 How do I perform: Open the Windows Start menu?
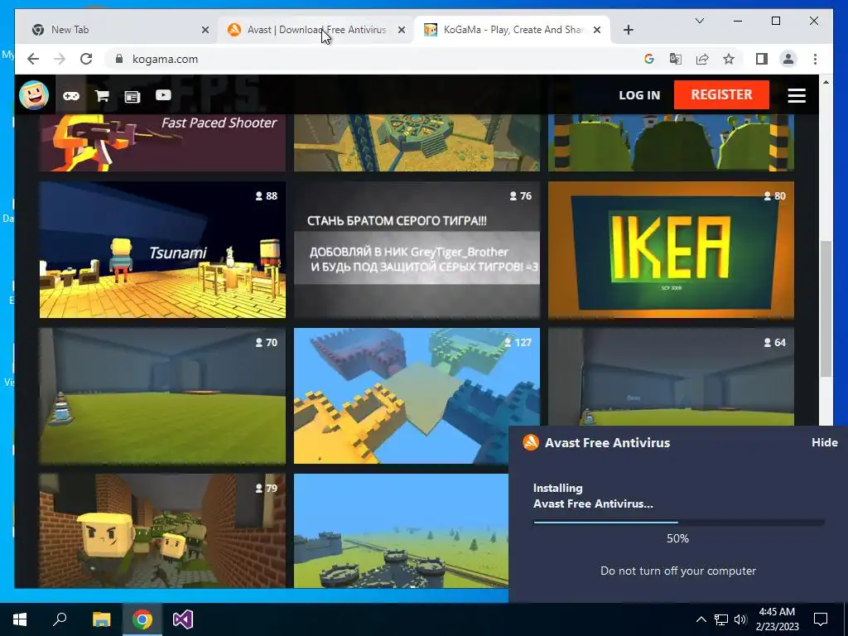tap(20, 619)
